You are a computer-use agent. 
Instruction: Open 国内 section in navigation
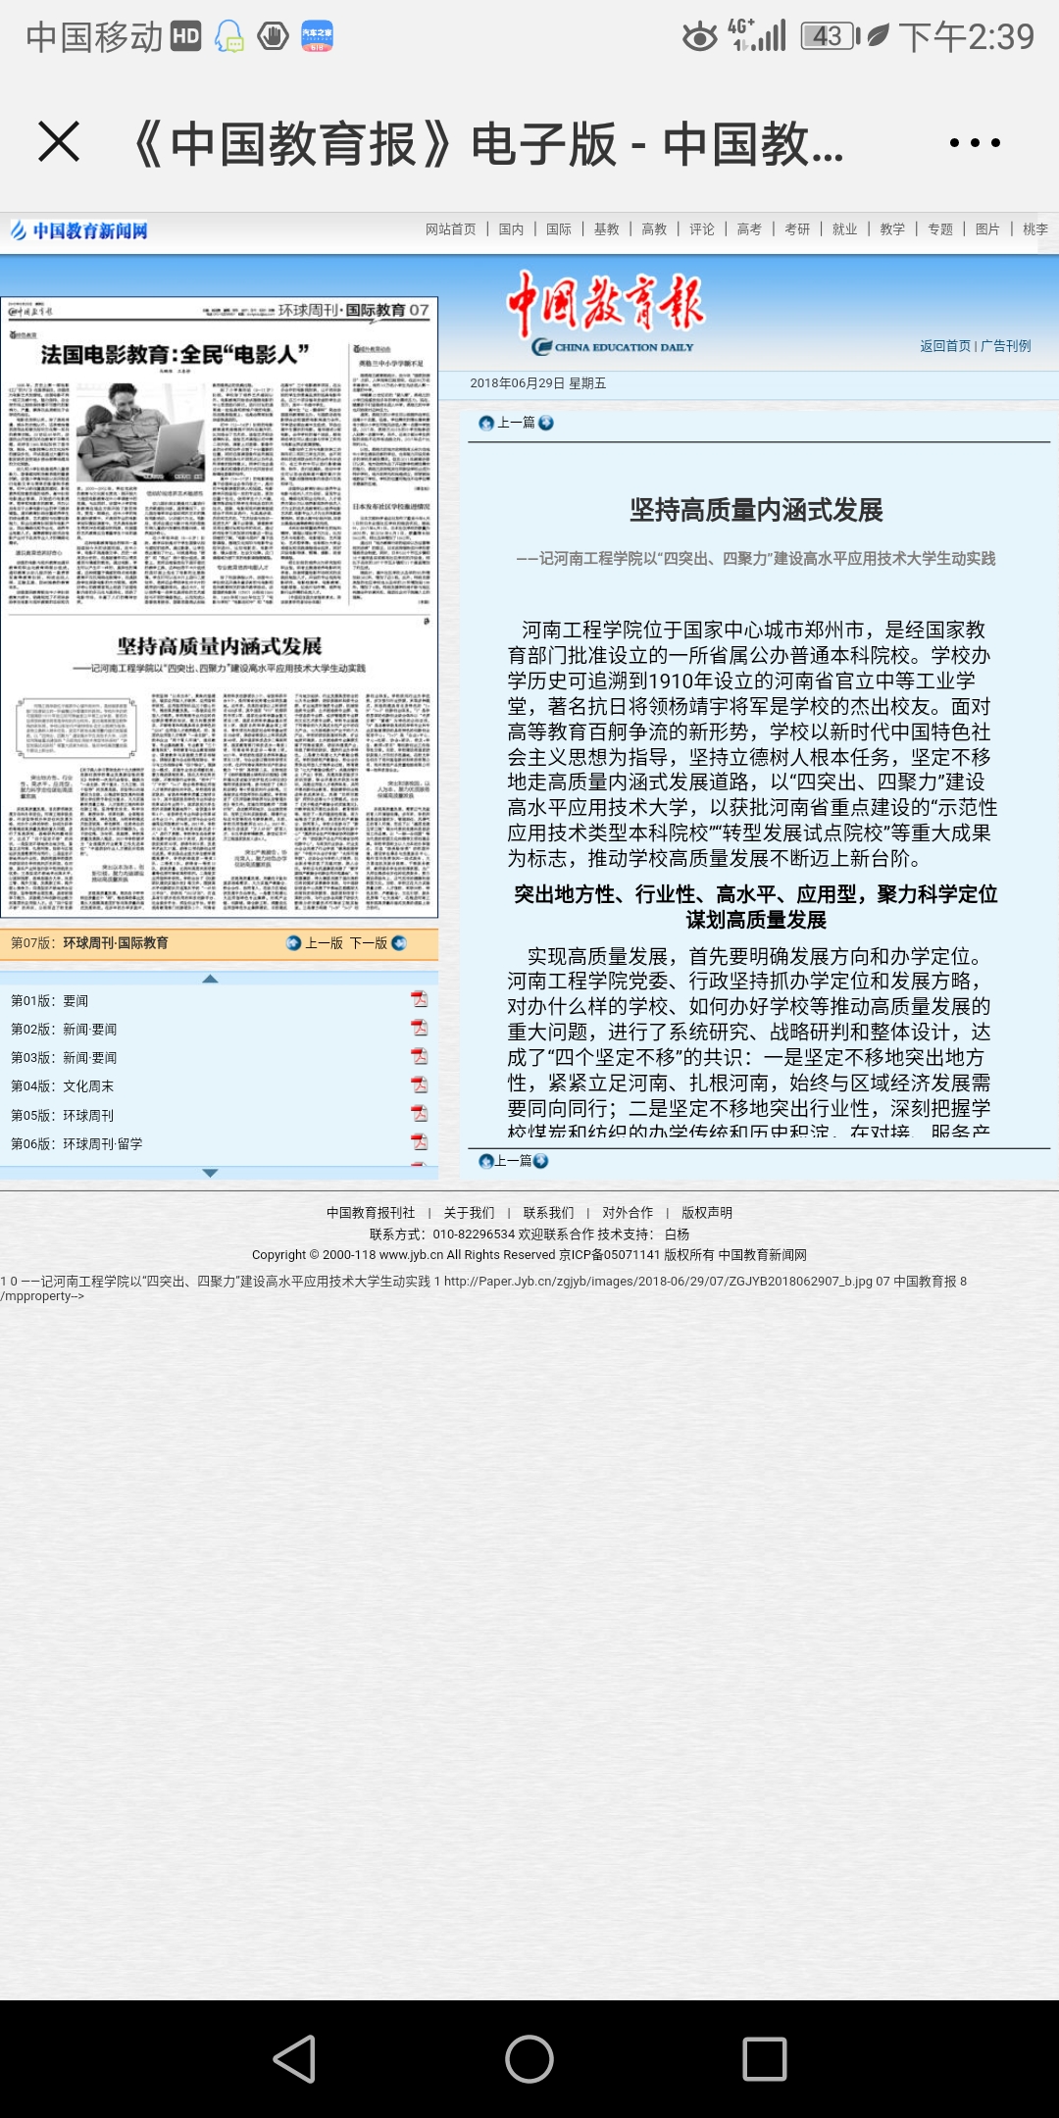click(x=511, y=229)
